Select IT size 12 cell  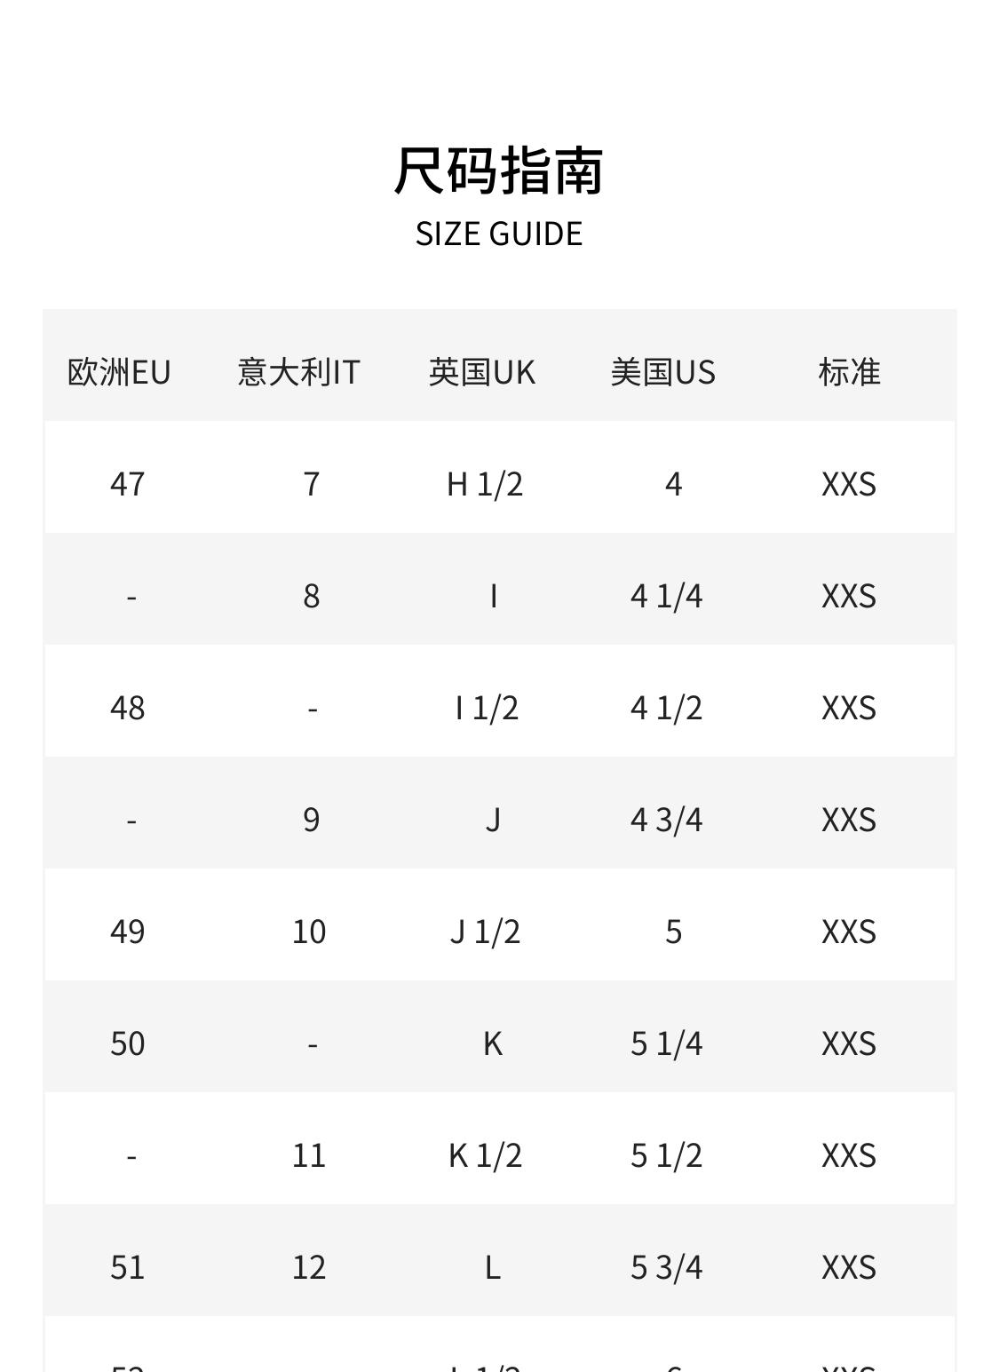tap(309, 1267)
